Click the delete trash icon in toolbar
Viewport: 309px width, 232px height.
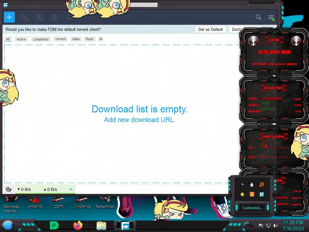click(55, 17)
